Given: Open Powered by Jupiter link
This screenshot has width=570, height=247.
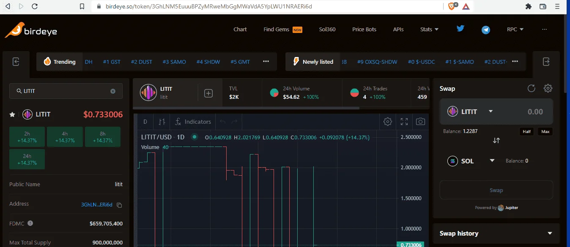Looking at the screenshot, I should pos(496,208).
